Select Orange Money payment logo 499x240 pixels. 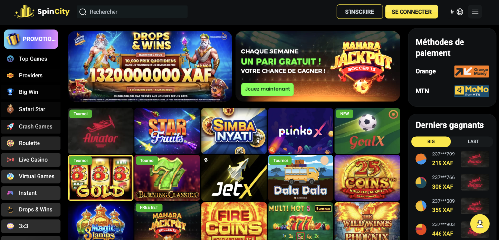tap(471, 71)
